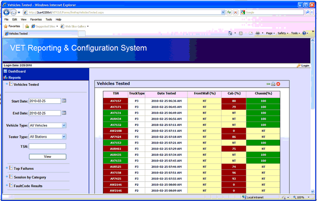
Task: Click the print icon in Vehicles Tested panel
Action: click(273, 84)
